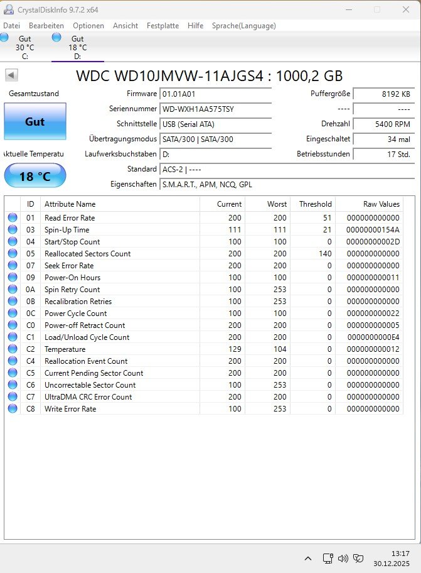Click status orb for Seek Error Rate
This screenshot has height=573, width=421.
(x=13, y=265)
